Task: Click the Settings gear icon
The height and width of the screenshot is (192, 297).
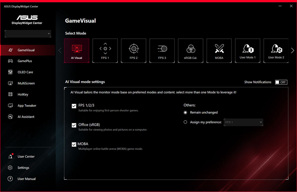Action: coord(10,168)
